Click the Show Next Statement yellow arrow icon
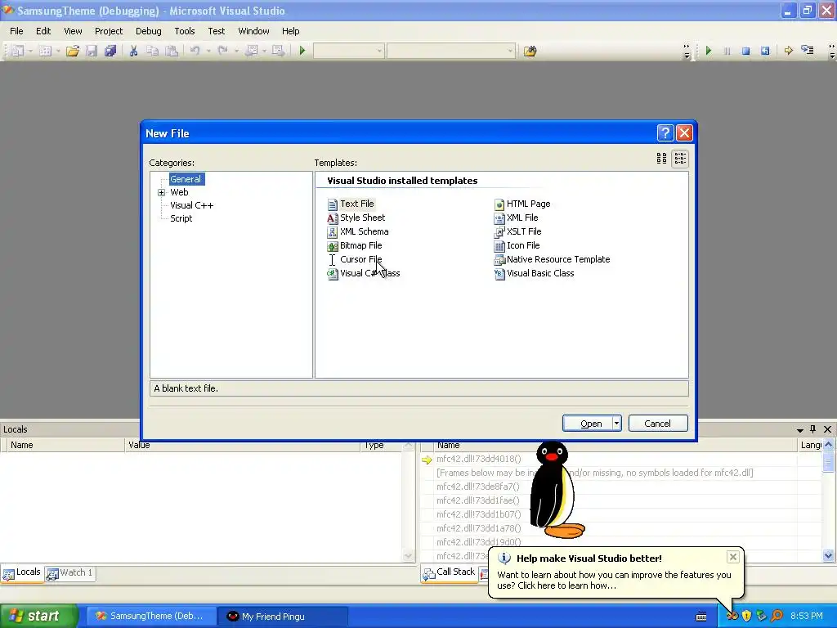The height and width of the screenshot is (628, 837). coord(789,51)
